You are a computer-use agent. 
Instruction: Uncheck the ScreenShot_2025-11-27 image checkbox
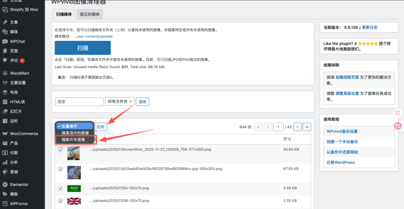point(60,150)
